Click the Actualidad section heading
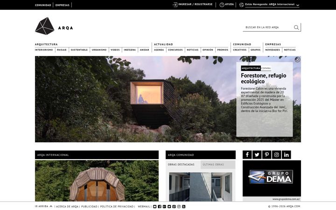The height and width of the screenshot is (210, 336). point(163,44)
